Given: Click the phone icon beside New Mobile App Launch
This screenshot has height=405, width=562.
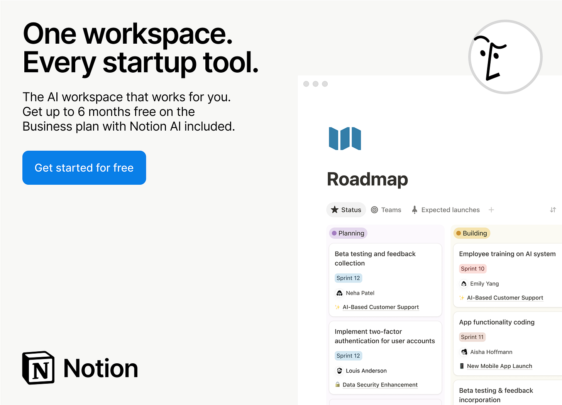Looking at the screenshot, I should [x=462, y=366].
